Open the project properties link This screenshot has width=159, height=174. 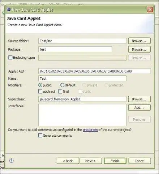click(x=90, y=130)
